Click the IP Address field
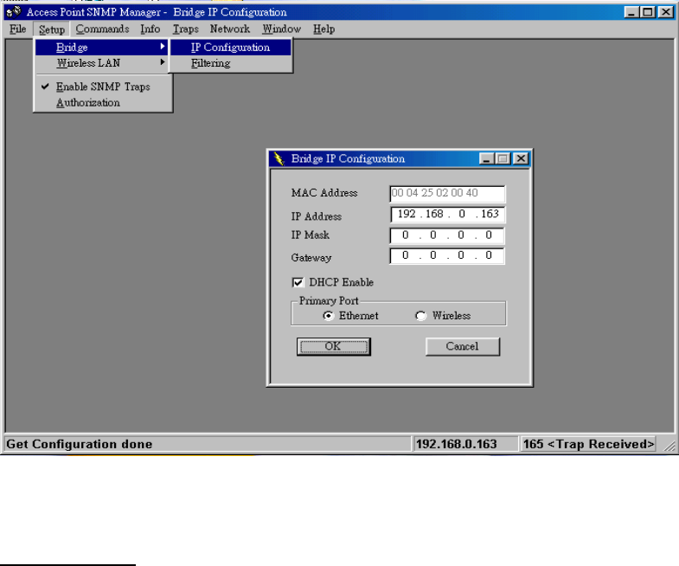679x566 pixels. tap(447, 214)
